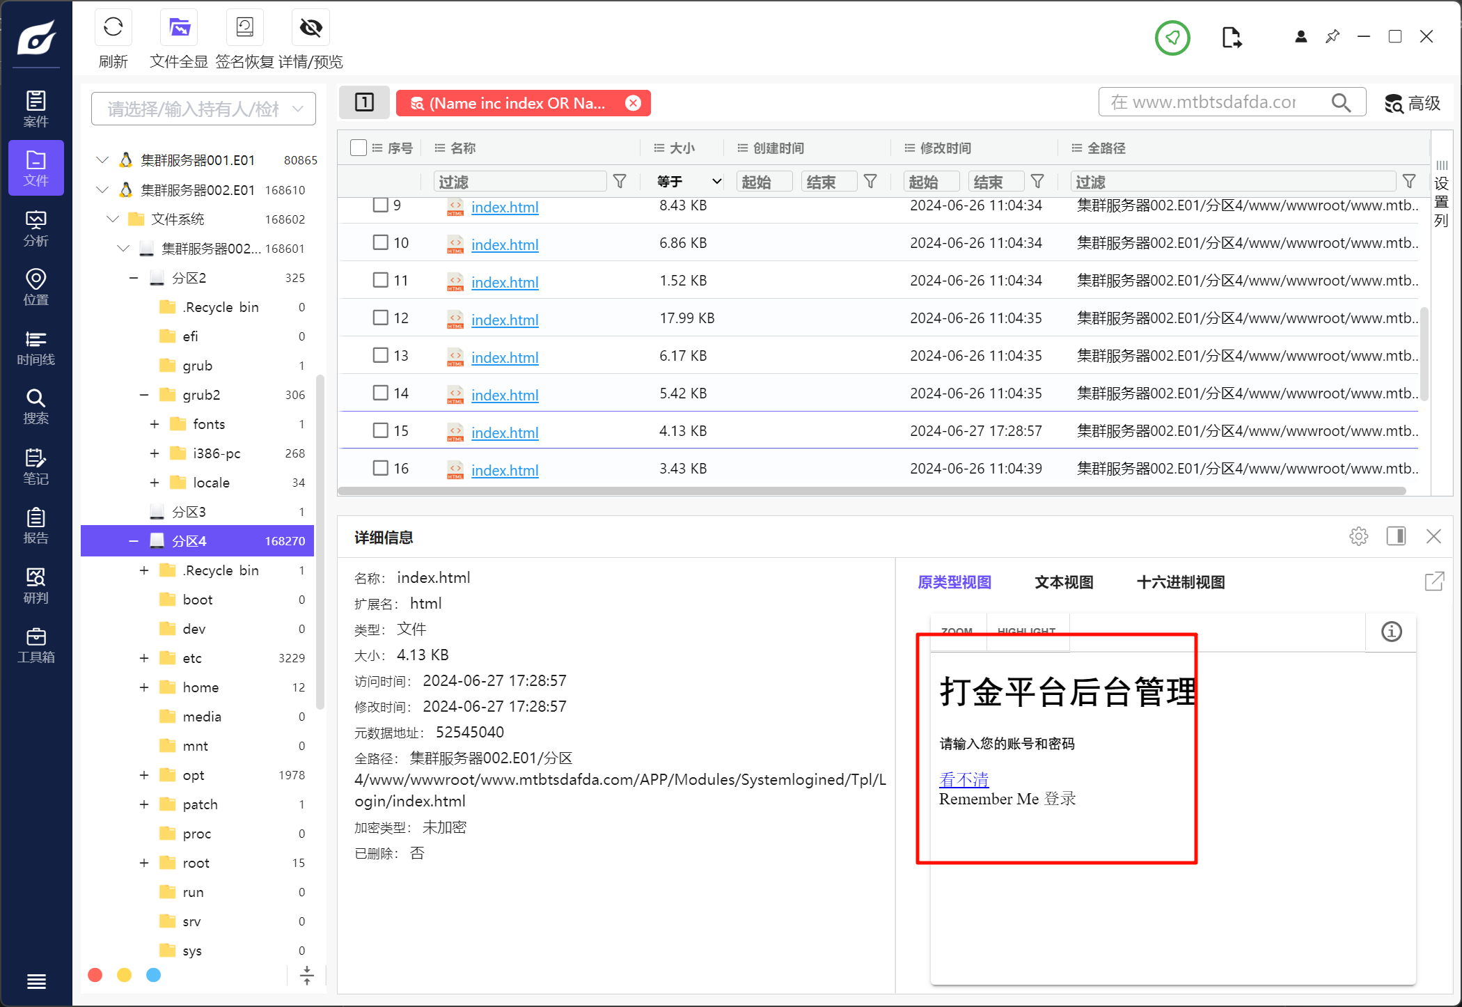Check the box for row 12

(x=380, y=318)
